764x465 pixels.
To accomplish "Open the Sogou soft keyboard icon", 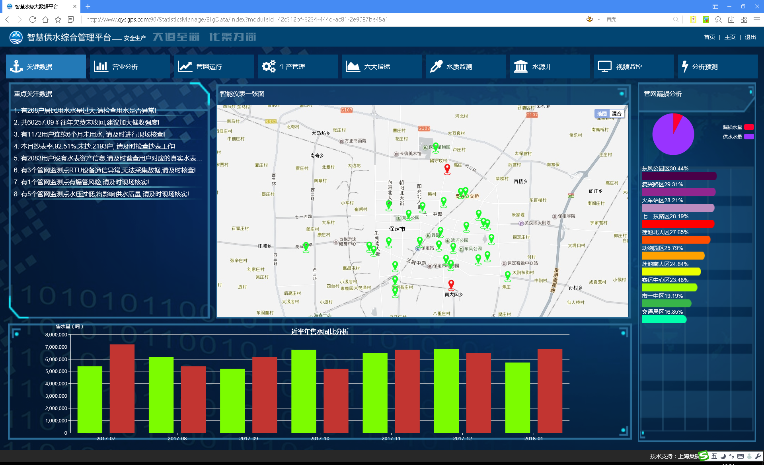I will (740, 456).
